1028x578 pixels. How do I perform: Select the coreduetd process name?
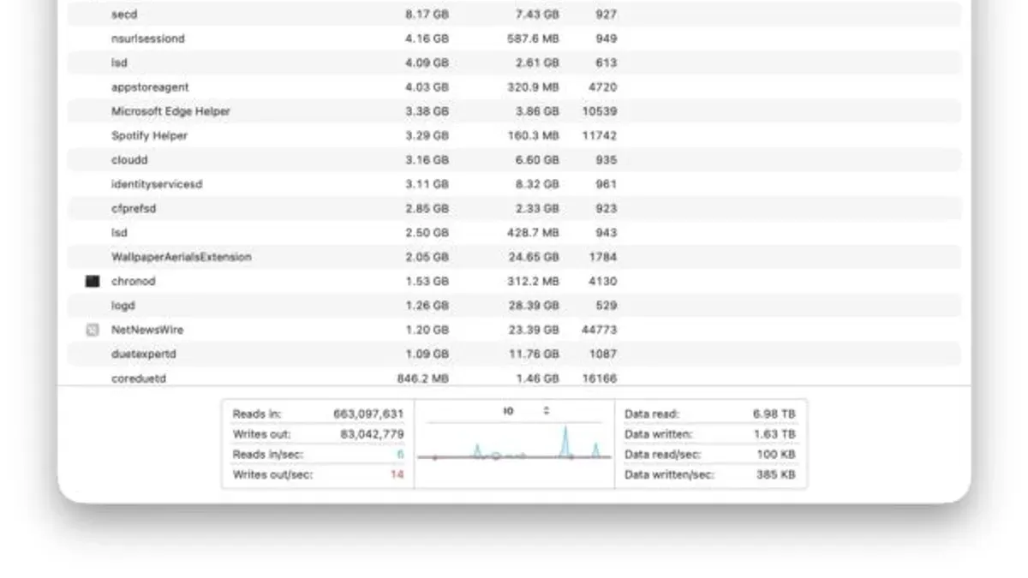coord(139,378)
